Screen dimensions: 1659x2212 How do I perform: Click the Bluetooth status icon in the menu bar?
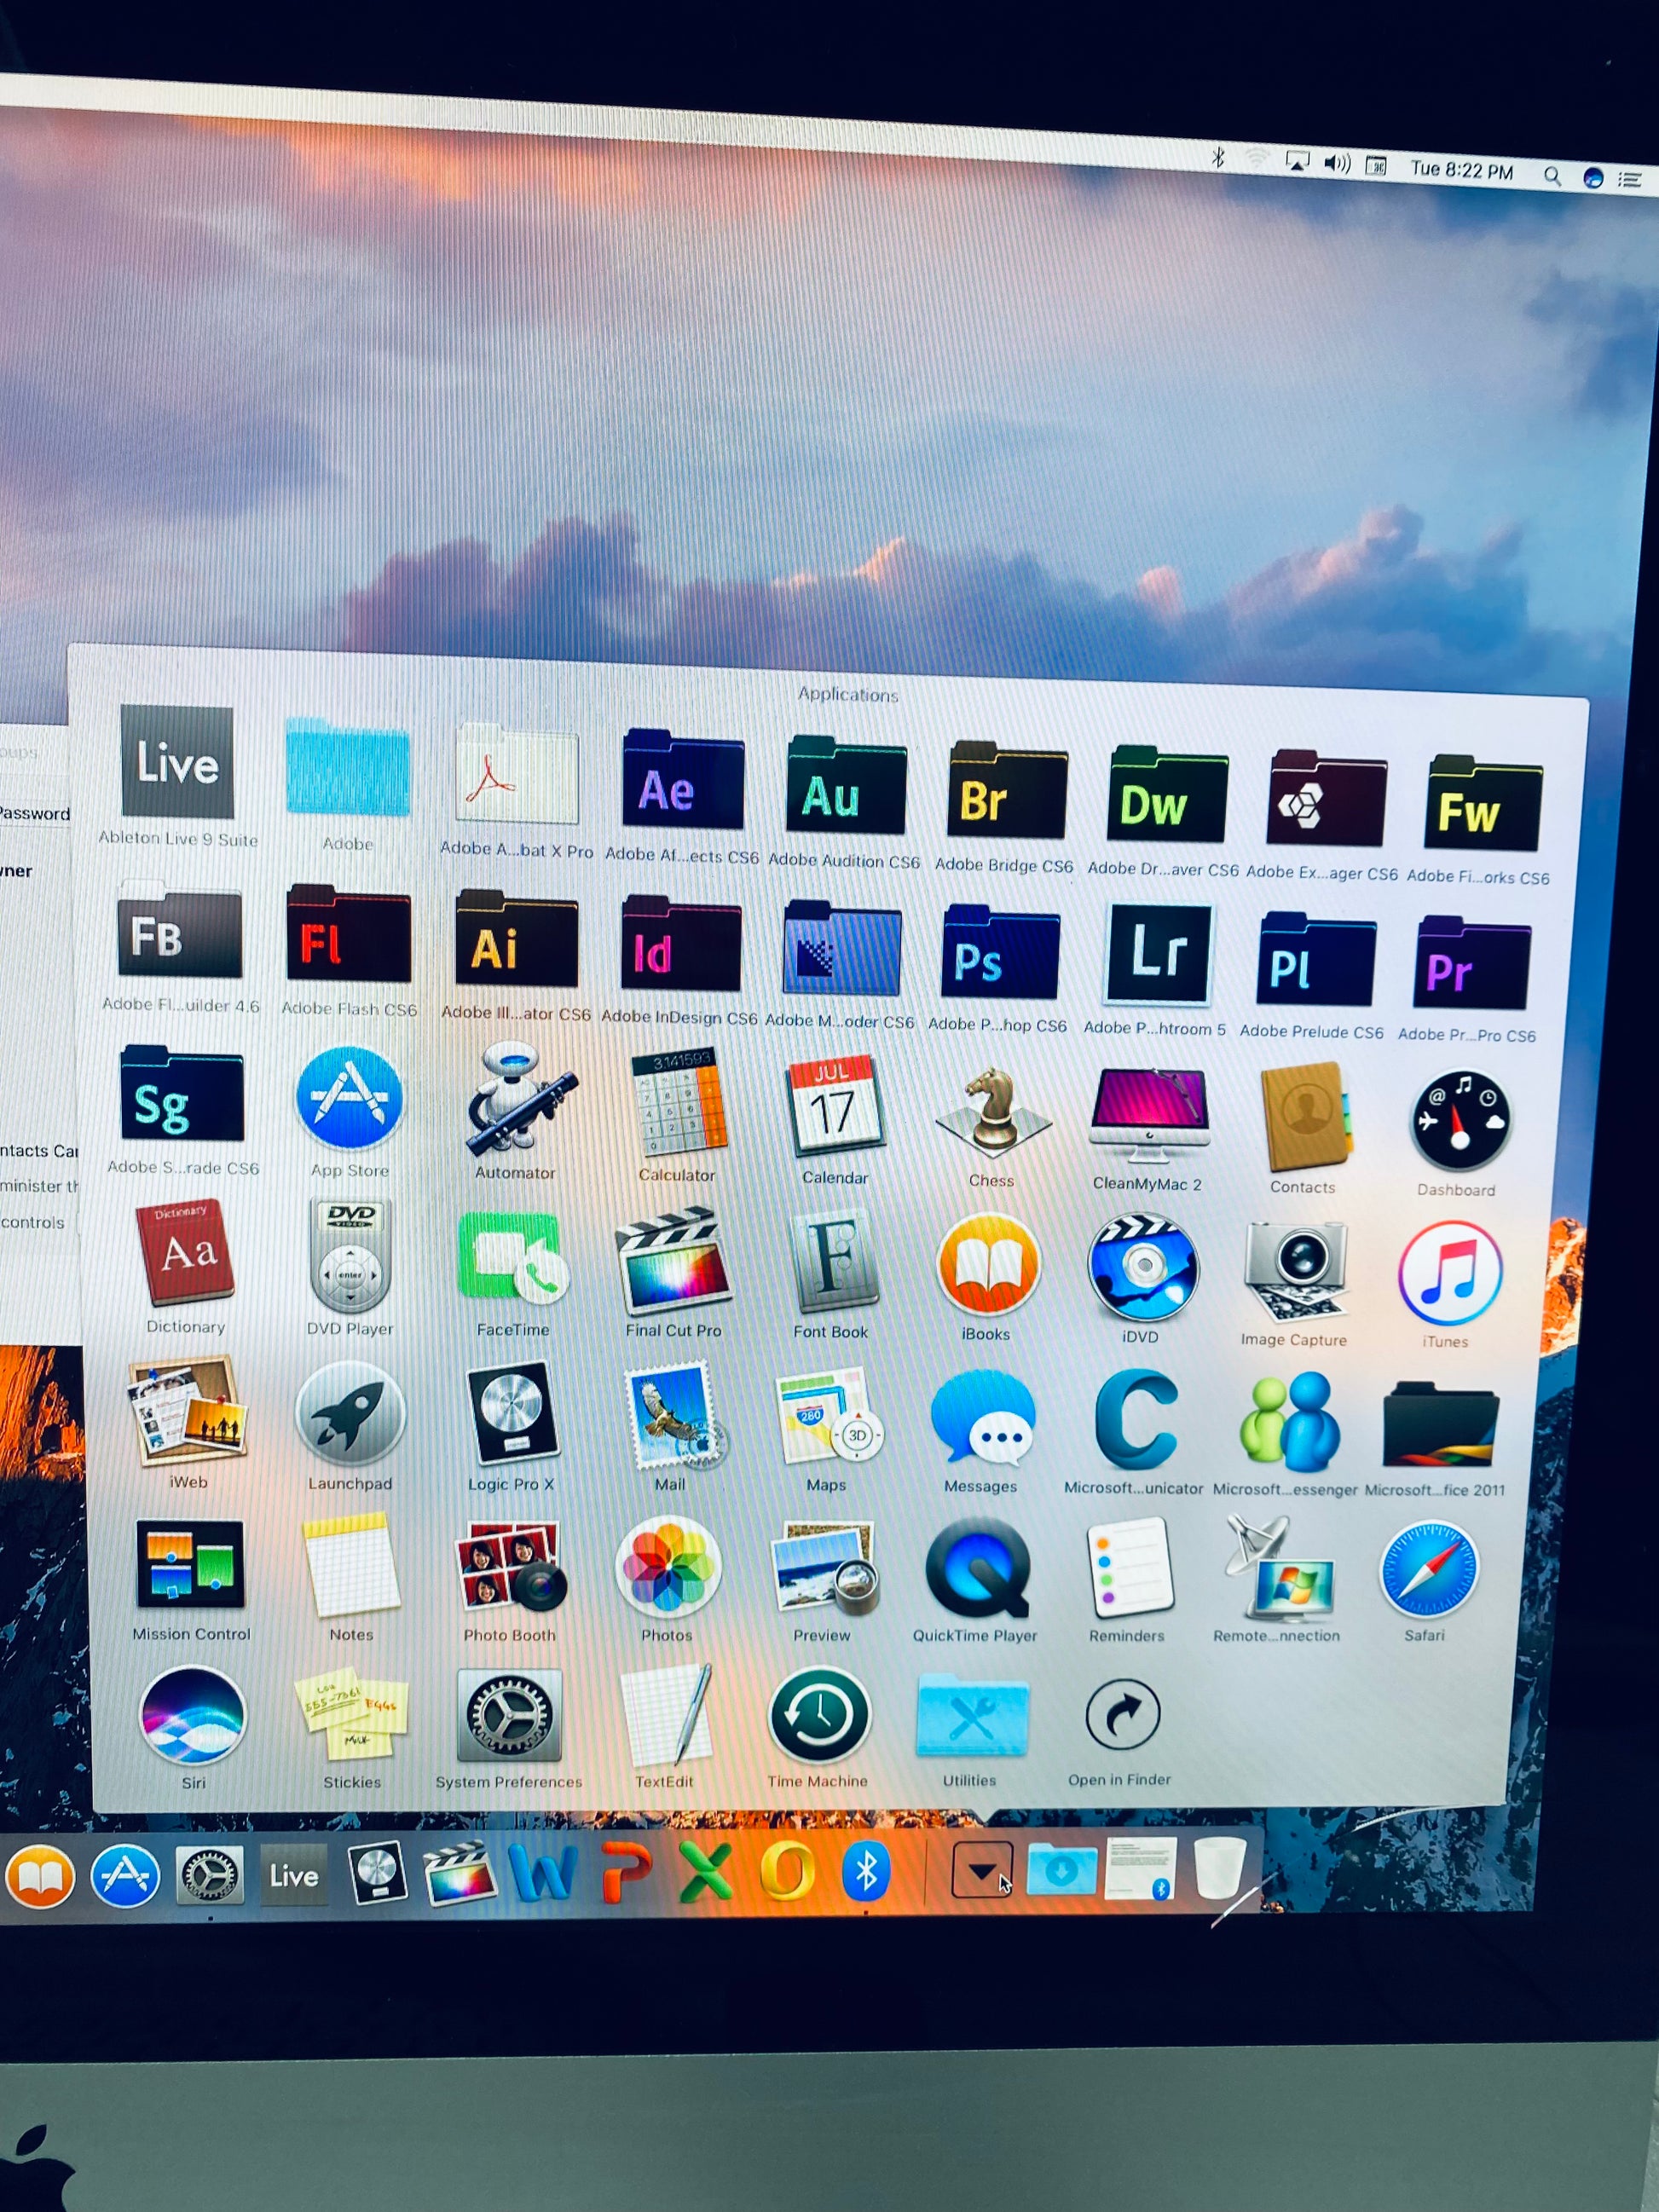pos(1217,157)
